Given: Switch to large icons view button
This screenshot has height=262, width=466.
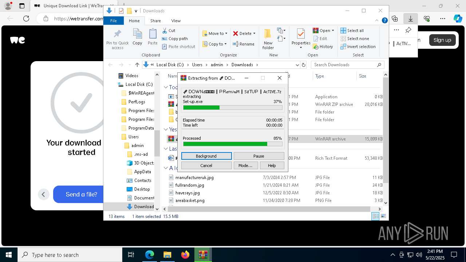Looking at the screenshot, I should coord(383,216).
